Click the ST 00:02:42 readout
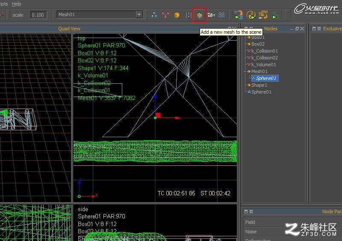This screenshot has width=342, height=241. pos(215,193)
